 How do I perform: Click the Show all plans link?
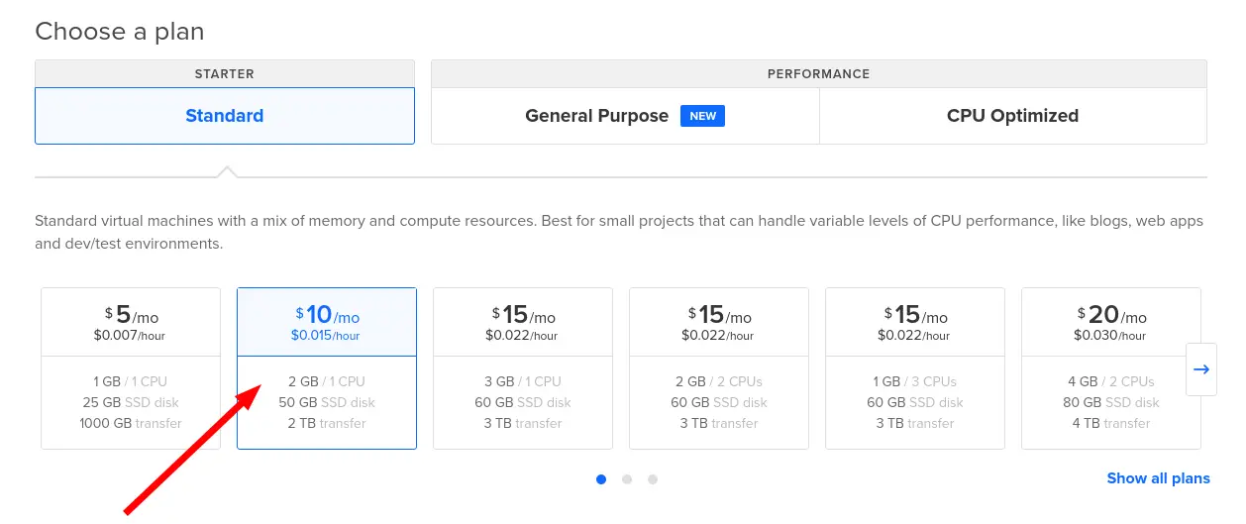[1158, 478]
